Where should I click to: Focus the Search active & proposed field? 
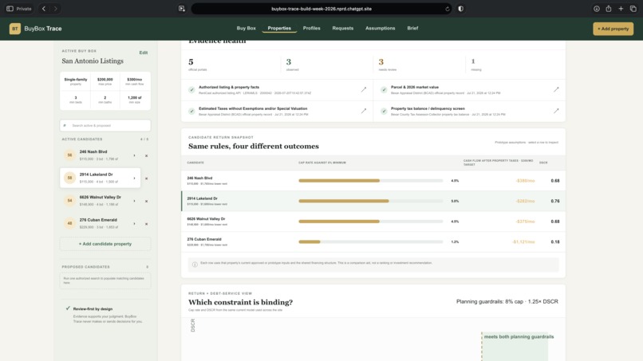pos(105,125)
